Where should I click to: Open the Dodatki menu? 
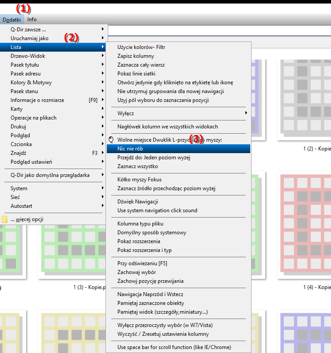click(x=11, y=19)
